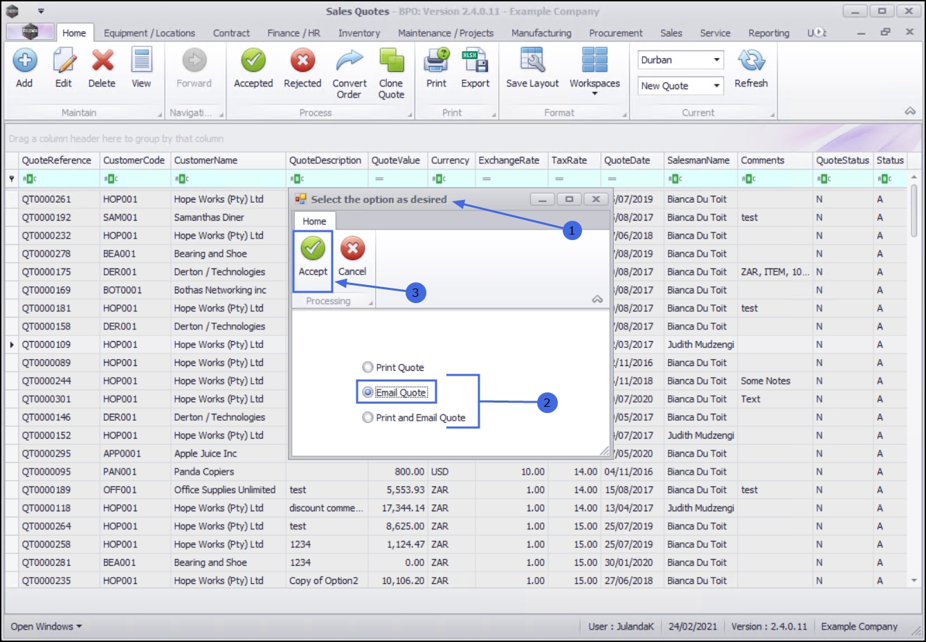Sort by CustomerName column header
926x642 pixels.
(x=228, y=160)
